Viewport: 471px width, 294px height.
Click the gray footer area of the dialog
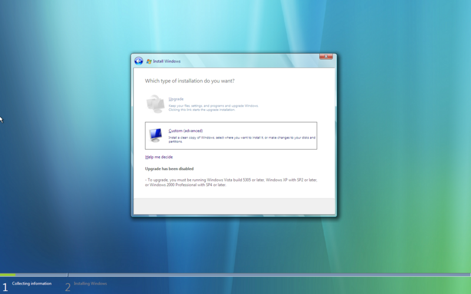(x=234, y=206)
